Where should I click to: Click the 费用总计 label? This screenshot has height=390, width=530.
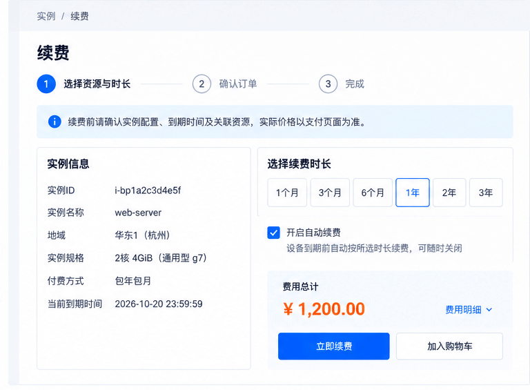[x=300, y=287]
